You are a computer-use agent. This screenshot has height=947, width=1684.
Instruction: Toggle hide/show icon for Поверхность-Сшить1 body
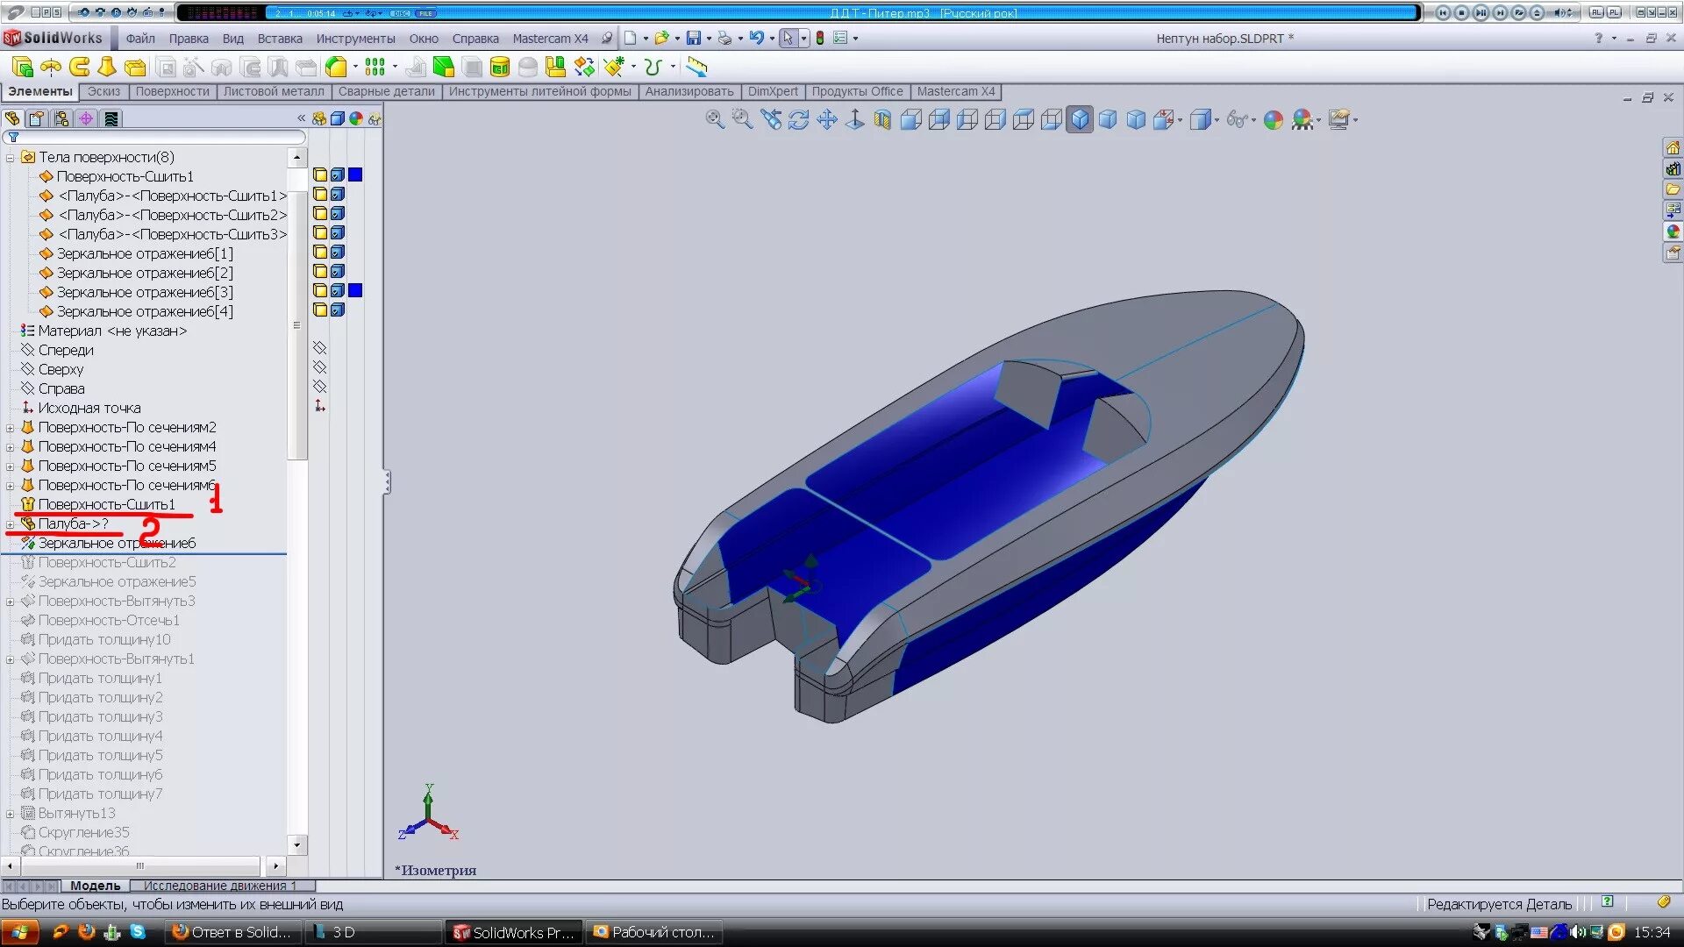(x=320, y=174)
